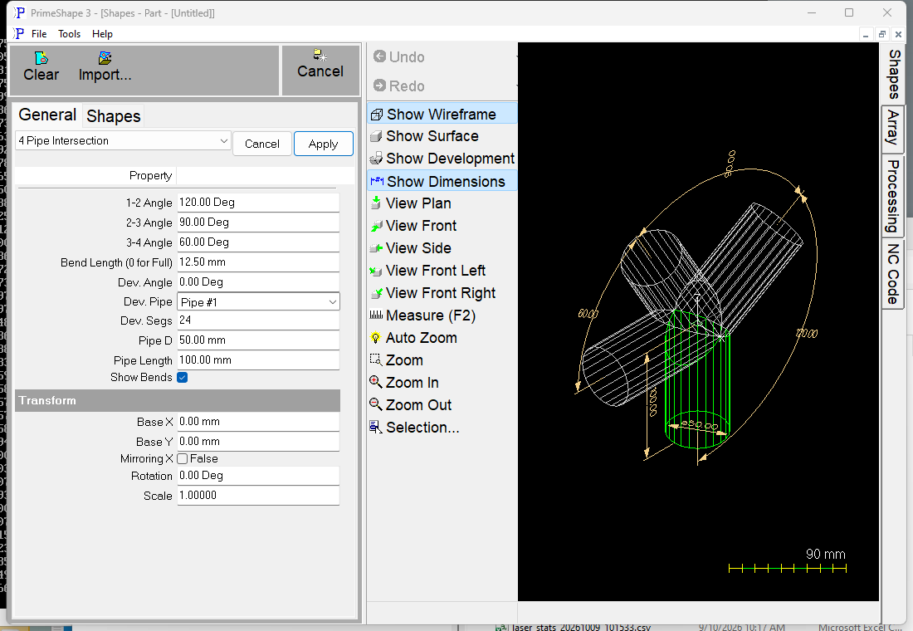Edit the 1-2 Angle field
Screen dimensions: 913x631
(258, 203)
